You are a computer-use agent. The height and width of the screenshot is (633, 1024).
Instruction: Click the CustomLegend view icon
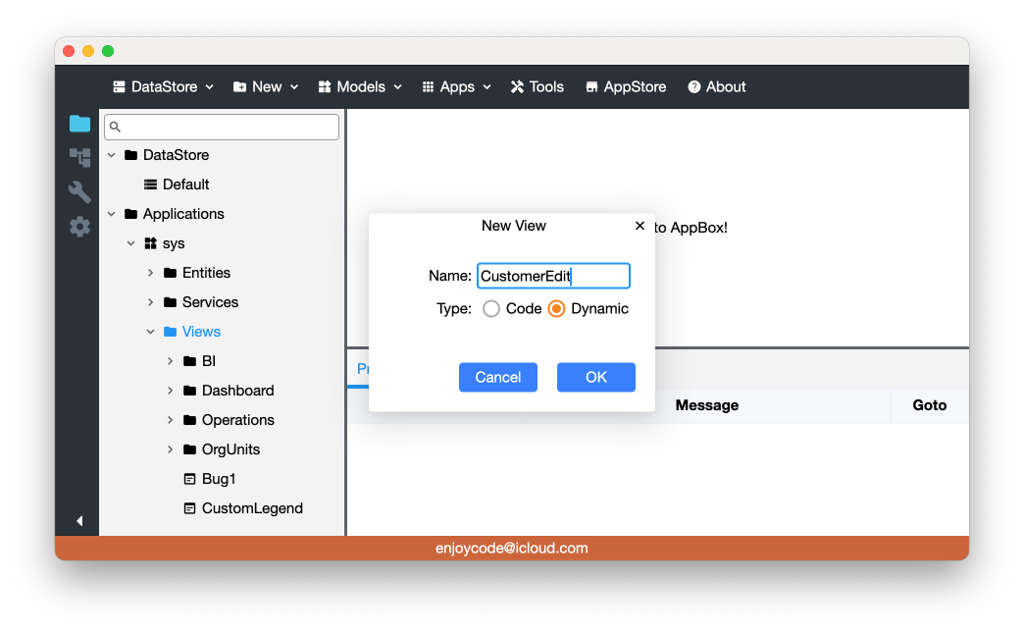tap(189, 508)
